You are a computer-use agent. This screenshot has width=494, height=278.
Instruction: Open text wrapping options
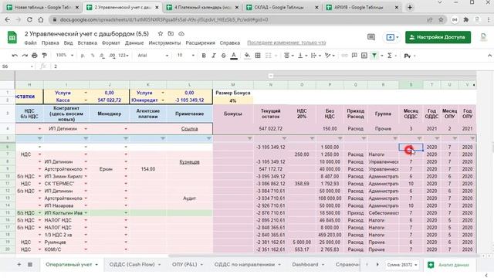coord(316,56)
